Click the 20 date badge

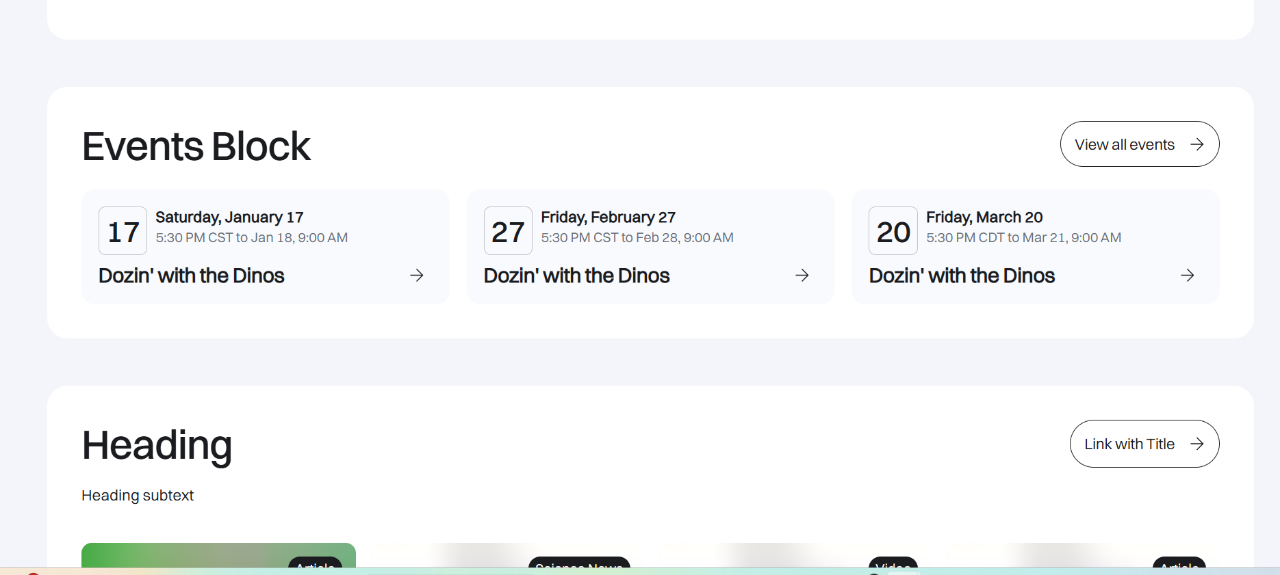[893, 231]
